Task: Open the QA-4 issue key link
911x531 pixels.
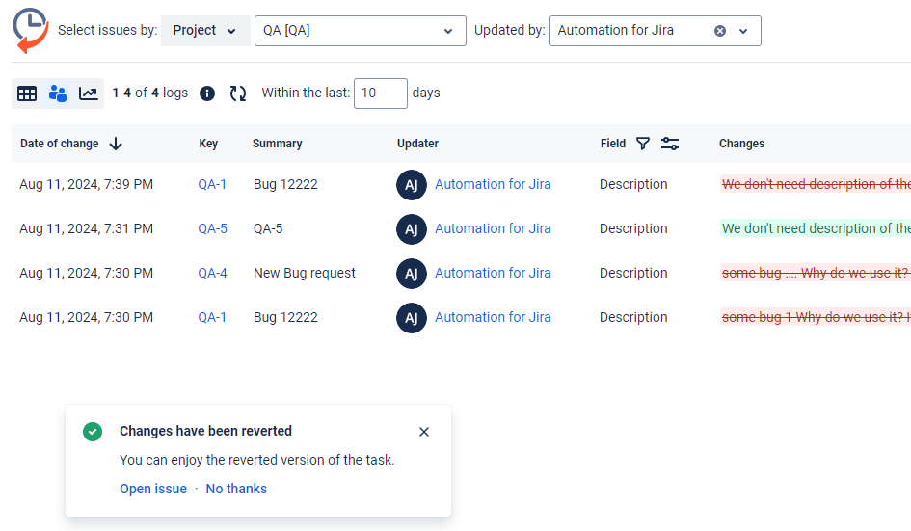Action: click(212, 273)
